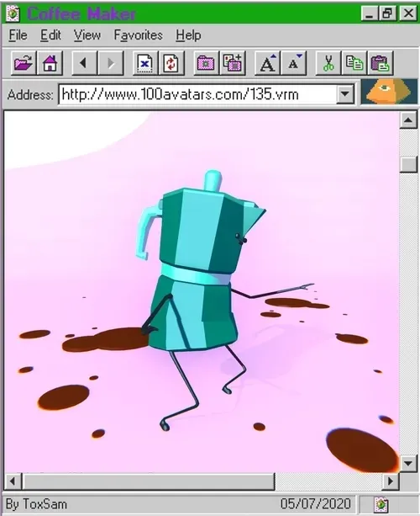Decrease font size with the small A icon
Viewport: 420px width, 516px height.
293,63
